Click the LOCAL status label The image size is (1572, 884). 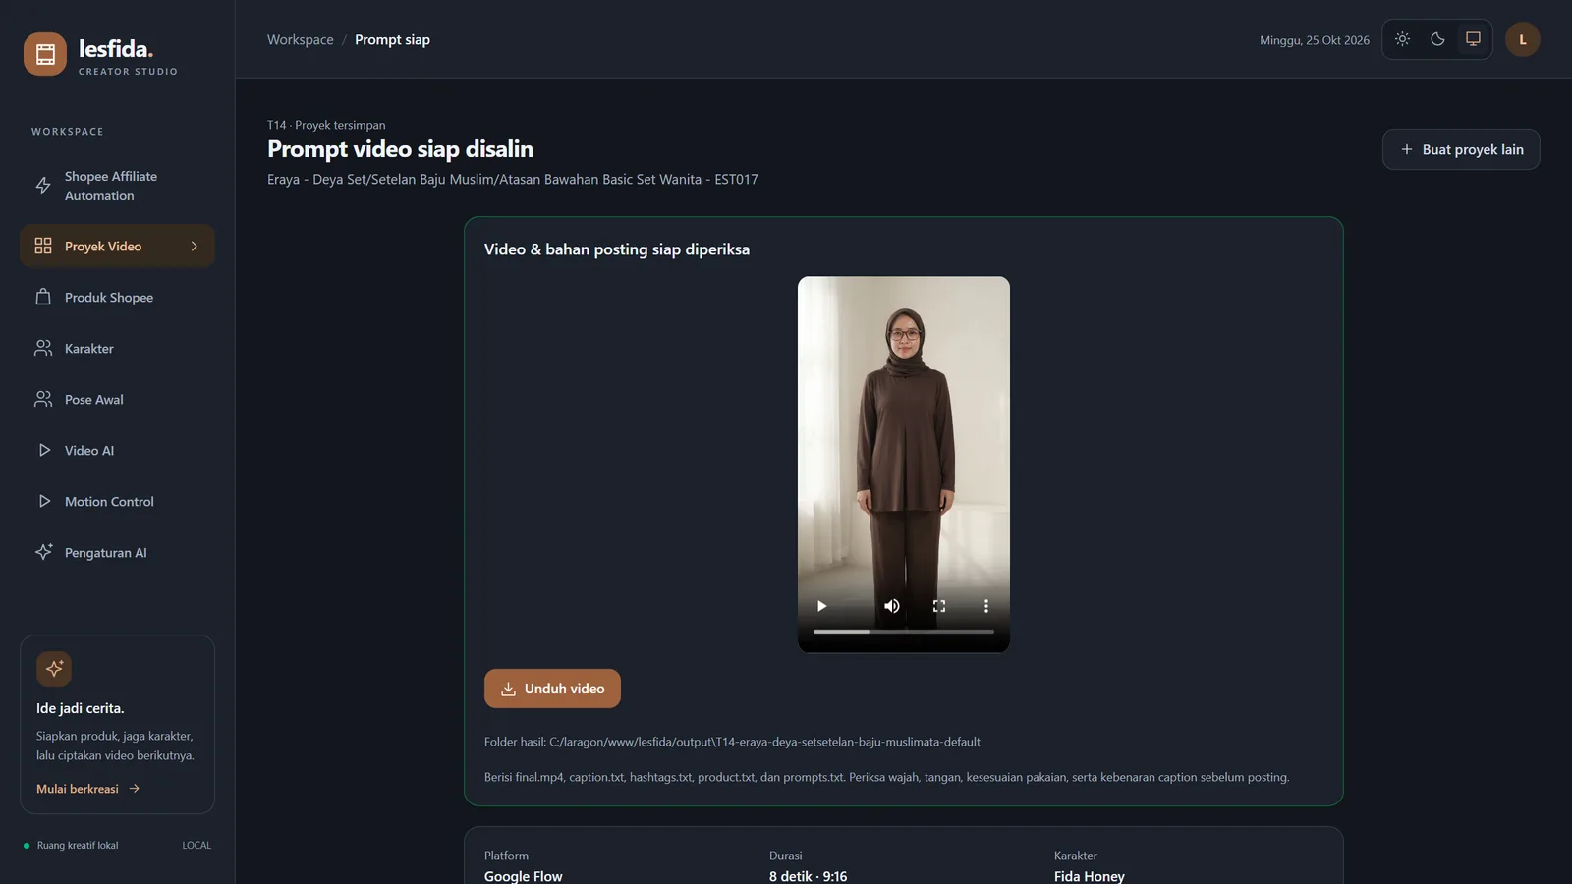(x=196, y=846)
